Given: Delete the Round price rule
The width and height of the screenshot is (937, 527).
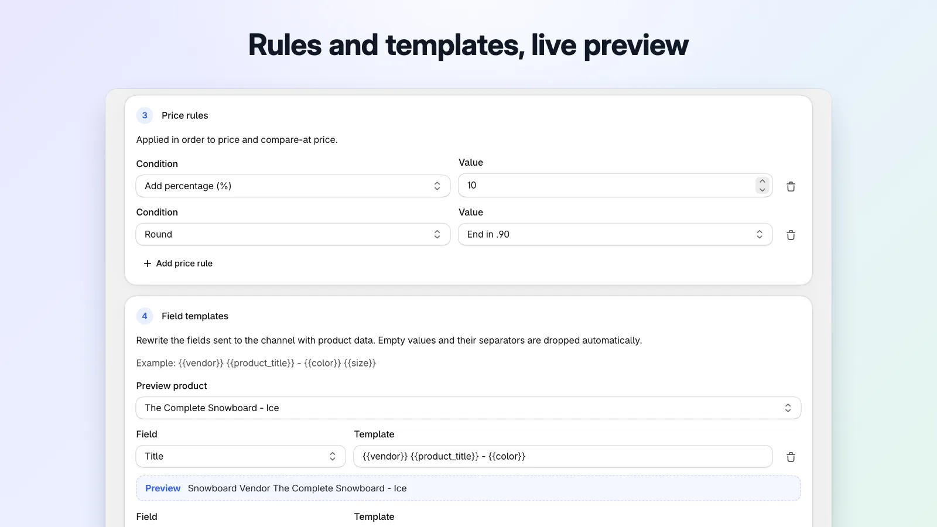Looking at the screenshot, I should pos(791,235).
